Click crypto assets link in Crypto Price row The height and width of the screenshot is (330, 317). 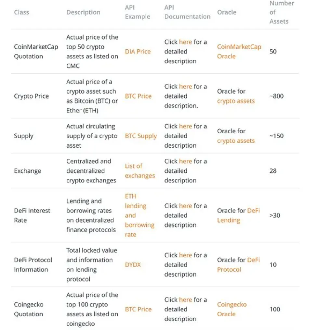tap(236, 101)
